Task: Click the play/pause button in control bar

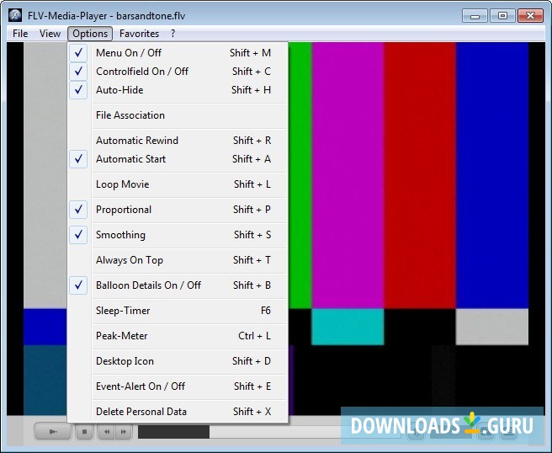Action: [x=53, y=431]
